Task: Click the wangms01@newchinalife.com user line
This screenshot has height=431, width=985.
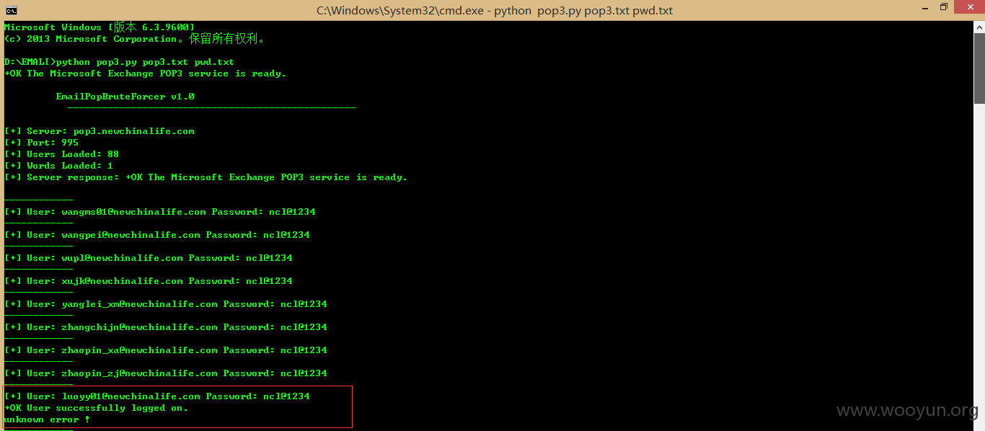Action: 160,212
